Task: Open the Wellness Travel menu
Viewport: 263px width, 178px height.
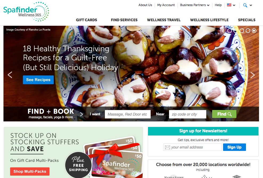Action: [164, 20]
